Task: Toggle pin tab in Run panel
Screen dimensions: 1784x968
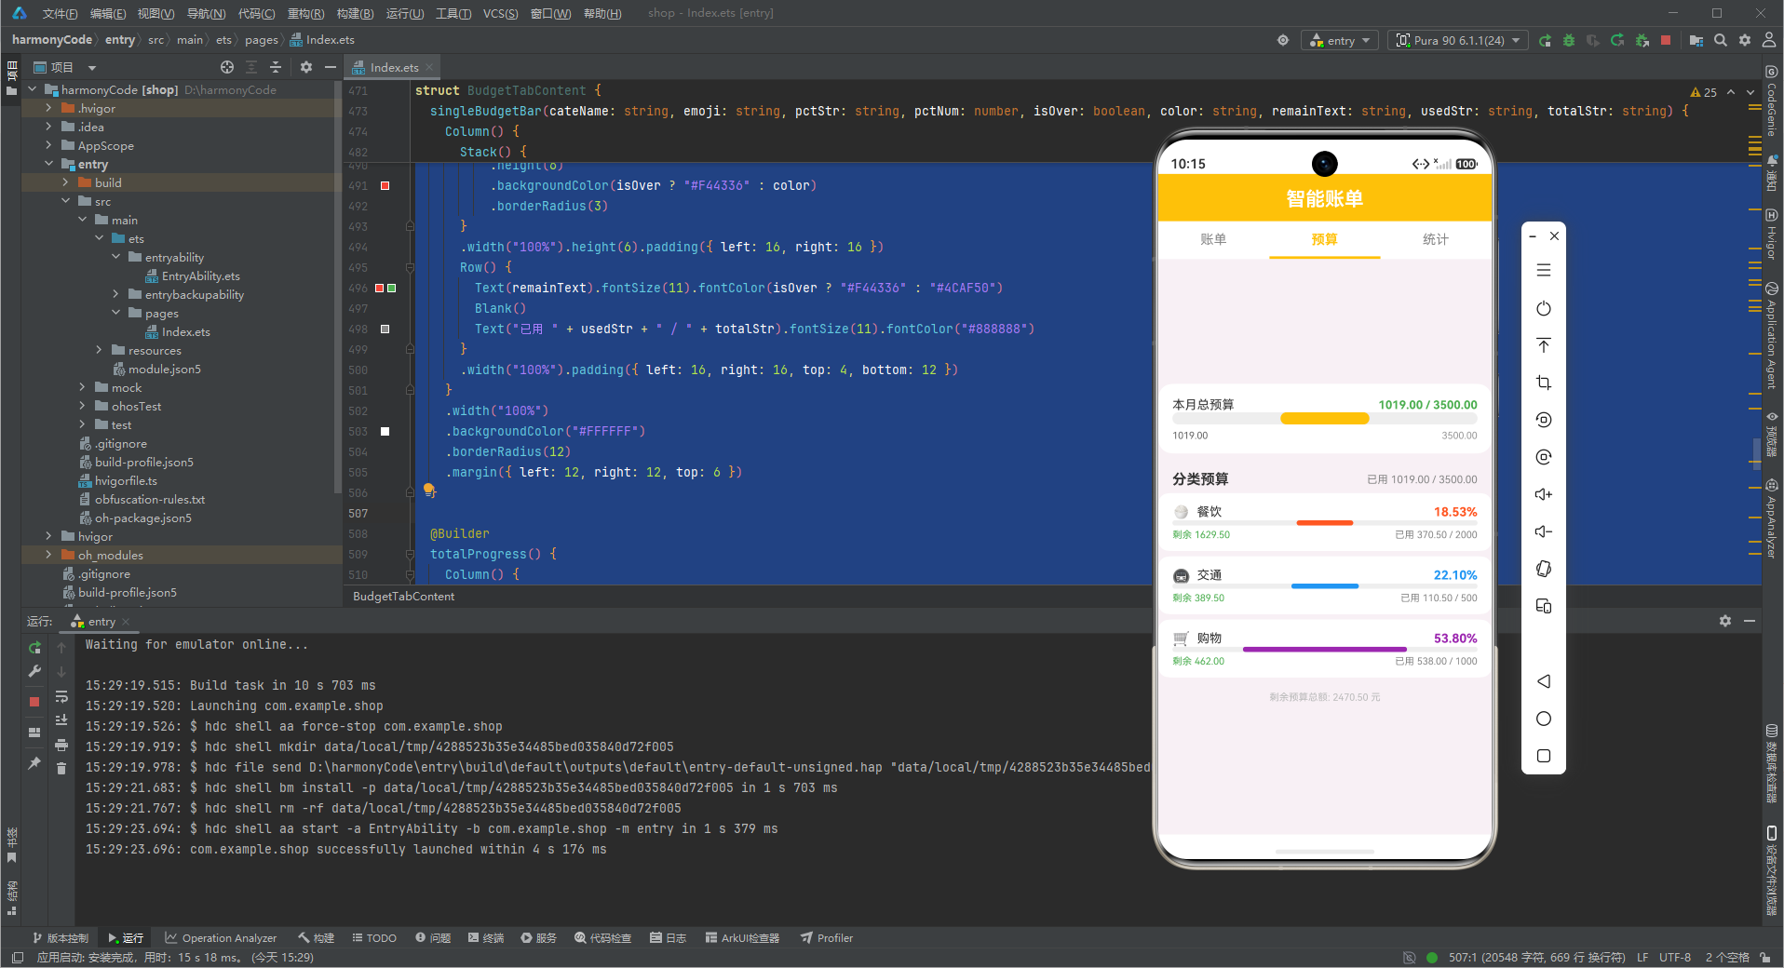Action: [x=34, y=762]
